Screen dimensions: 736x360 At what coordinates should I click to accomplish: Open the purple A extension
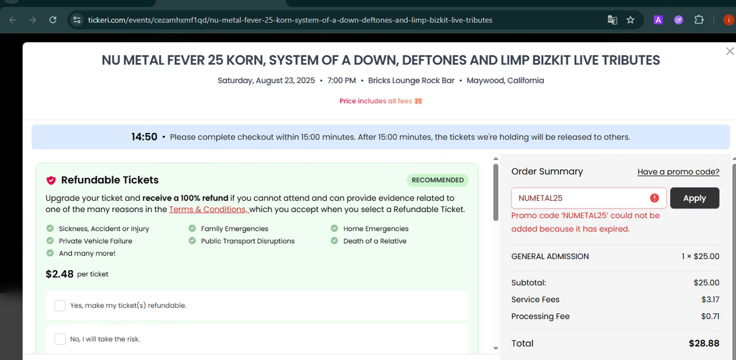pyautogui.click(x=658, y=20)
